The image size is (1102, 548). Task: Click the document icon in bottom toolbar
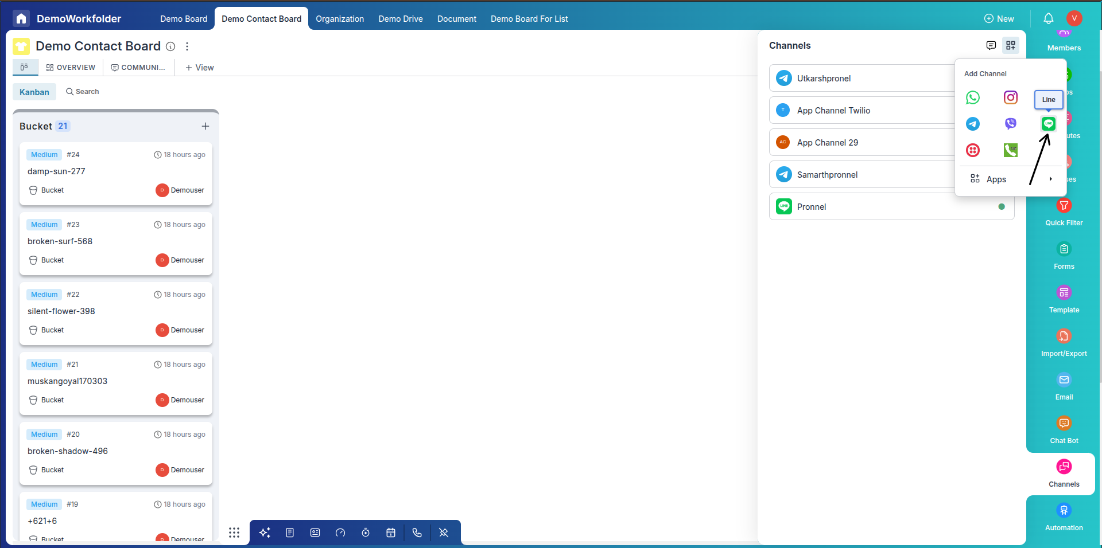290,533
